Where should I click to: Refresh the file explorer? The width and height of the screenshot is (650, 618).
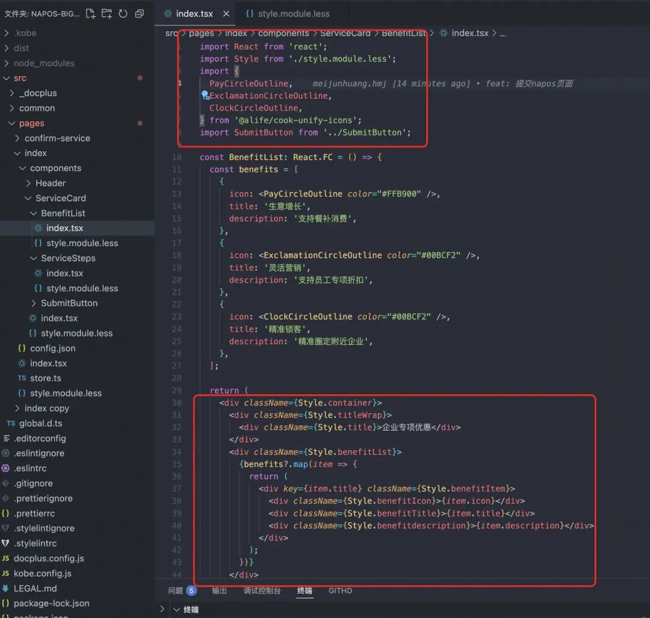pyautogui.click(x=123, y=13)
